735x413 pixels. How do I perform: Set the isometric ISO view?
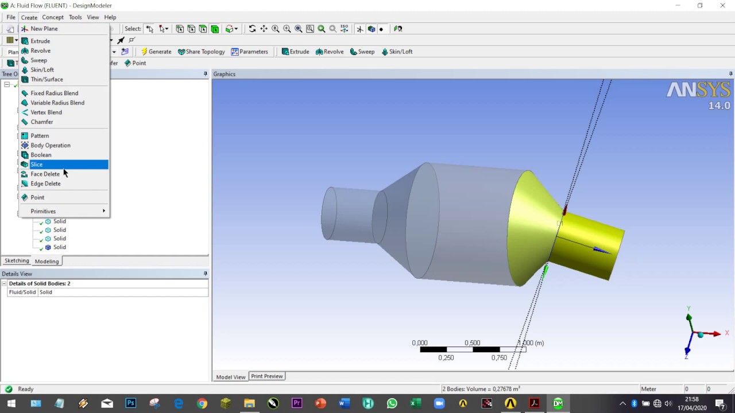[344, 29]
